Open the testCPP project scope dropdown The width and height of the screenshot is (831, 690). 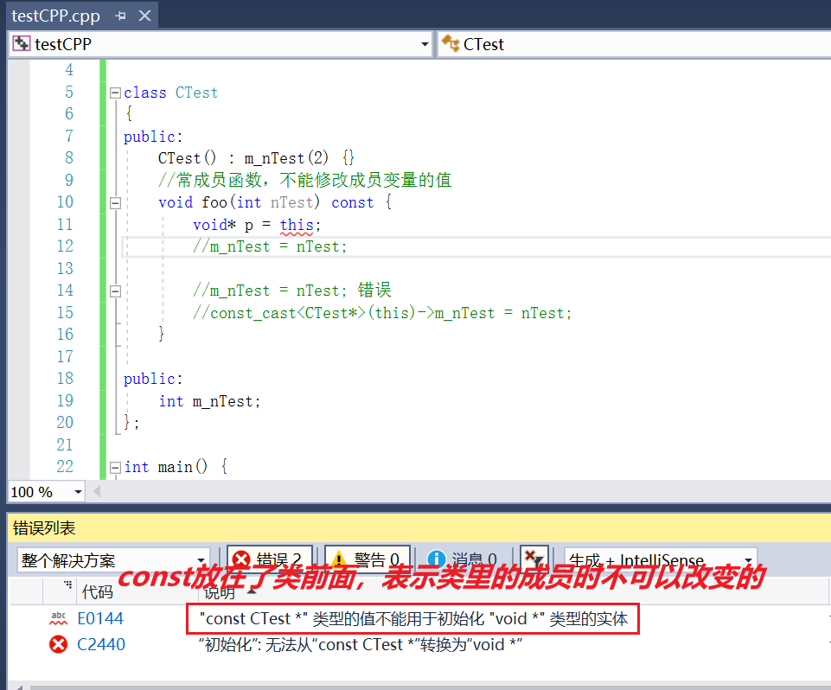click(425, 44)
